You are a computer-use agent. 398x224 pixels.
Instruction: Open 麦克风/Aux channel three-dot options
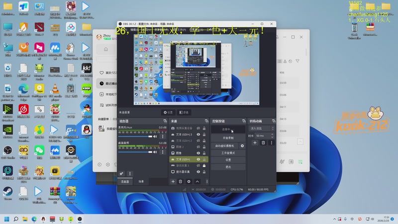(163, 136)
